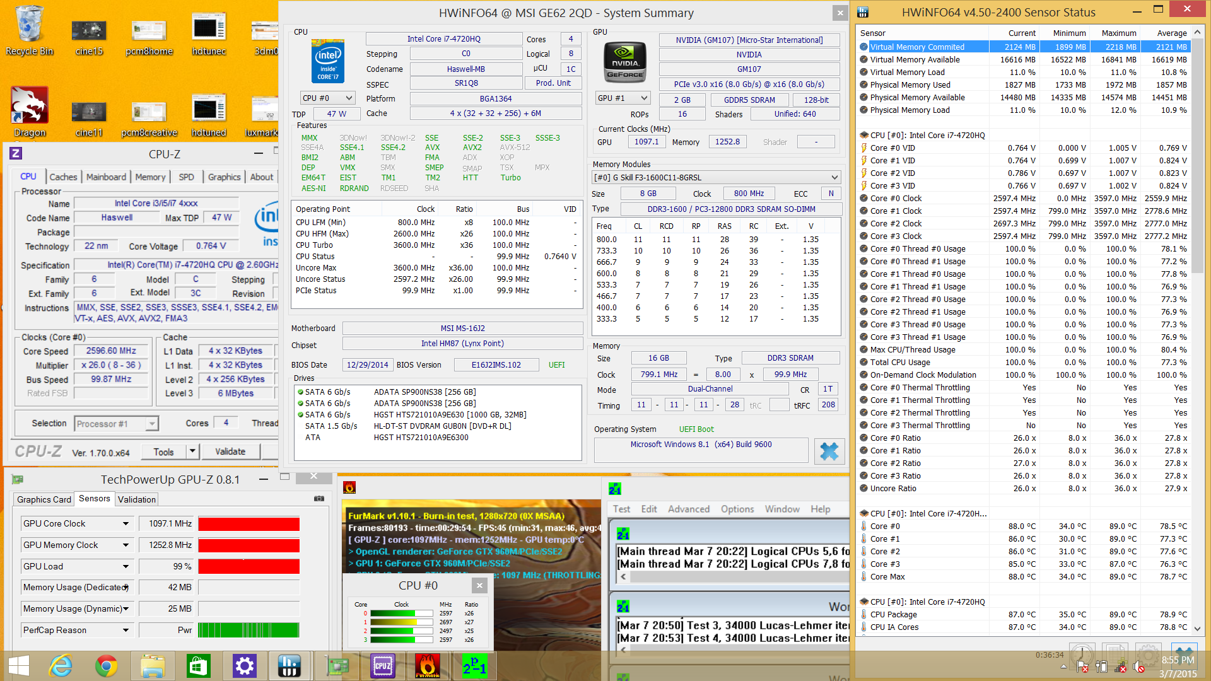
Task: Click the PerfCap Reason green graph bar
Action: click(x=249, y=630)
